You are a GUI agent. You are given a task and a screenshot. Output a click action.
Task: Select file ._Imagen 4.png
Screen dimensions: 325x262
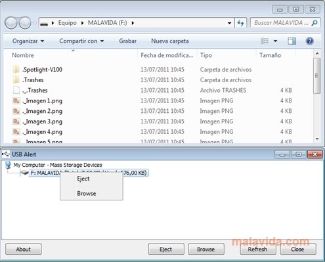pyautogui.click(x=42, y=132)
